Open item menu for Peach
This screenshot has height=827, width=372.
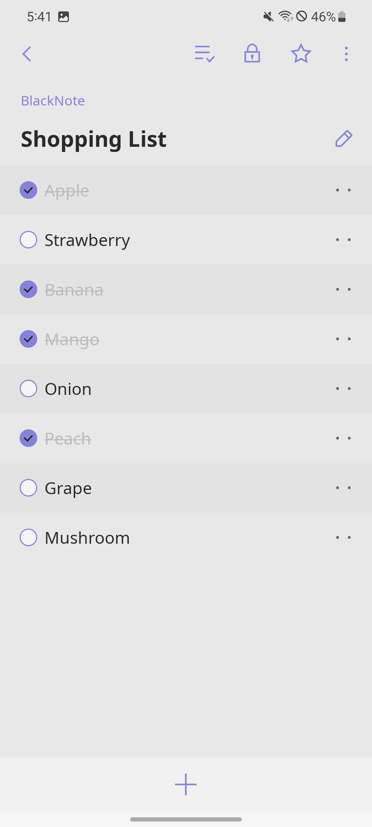343,438
